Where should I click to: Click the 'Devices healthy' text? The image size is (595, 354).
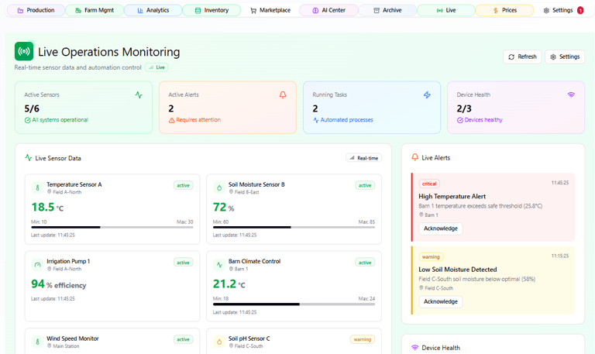(x=483, y=120)
